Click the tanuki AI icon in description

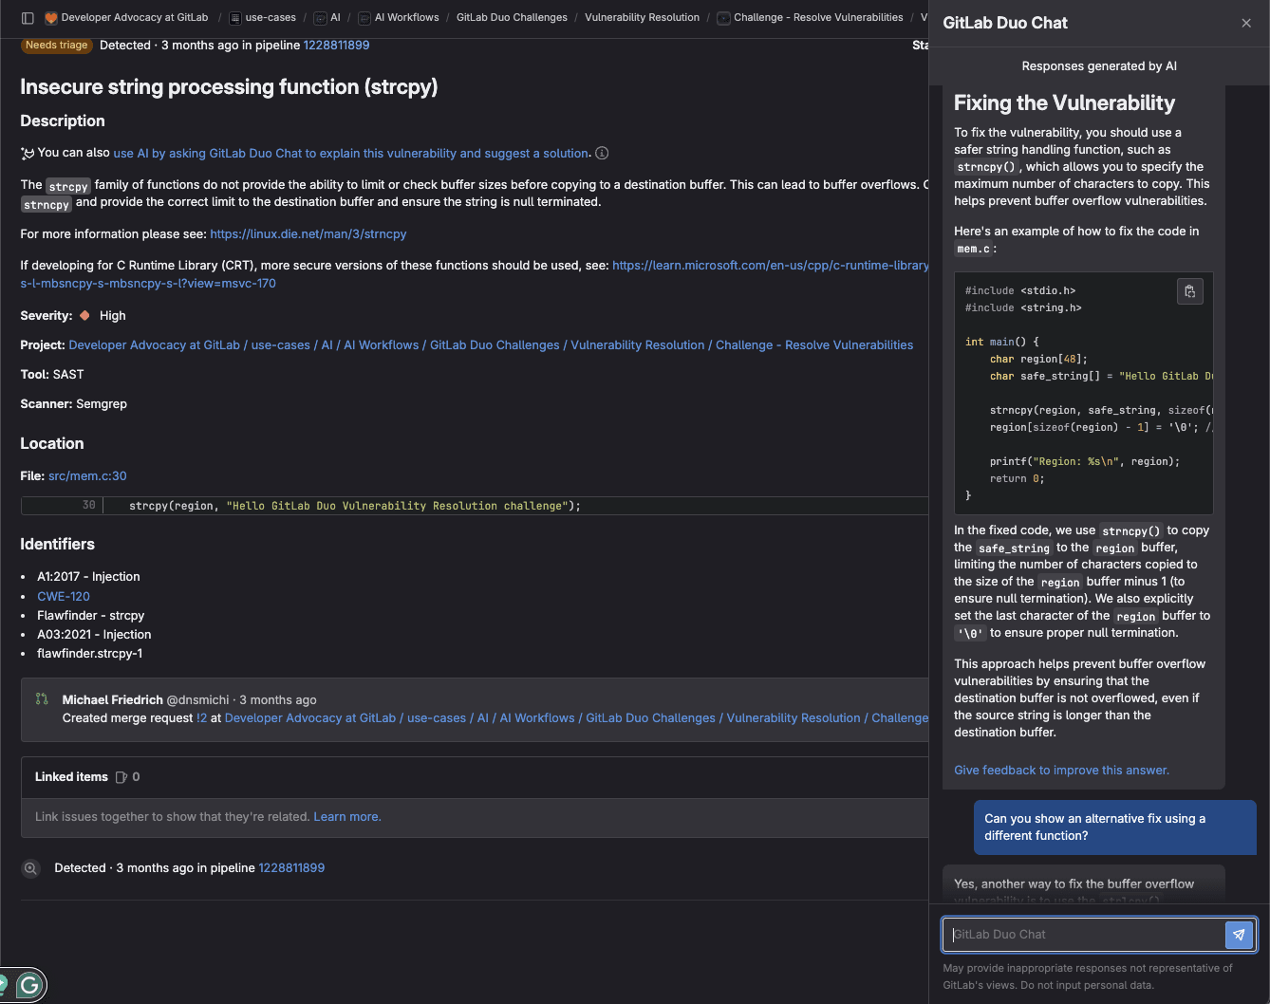click(28, 153)
